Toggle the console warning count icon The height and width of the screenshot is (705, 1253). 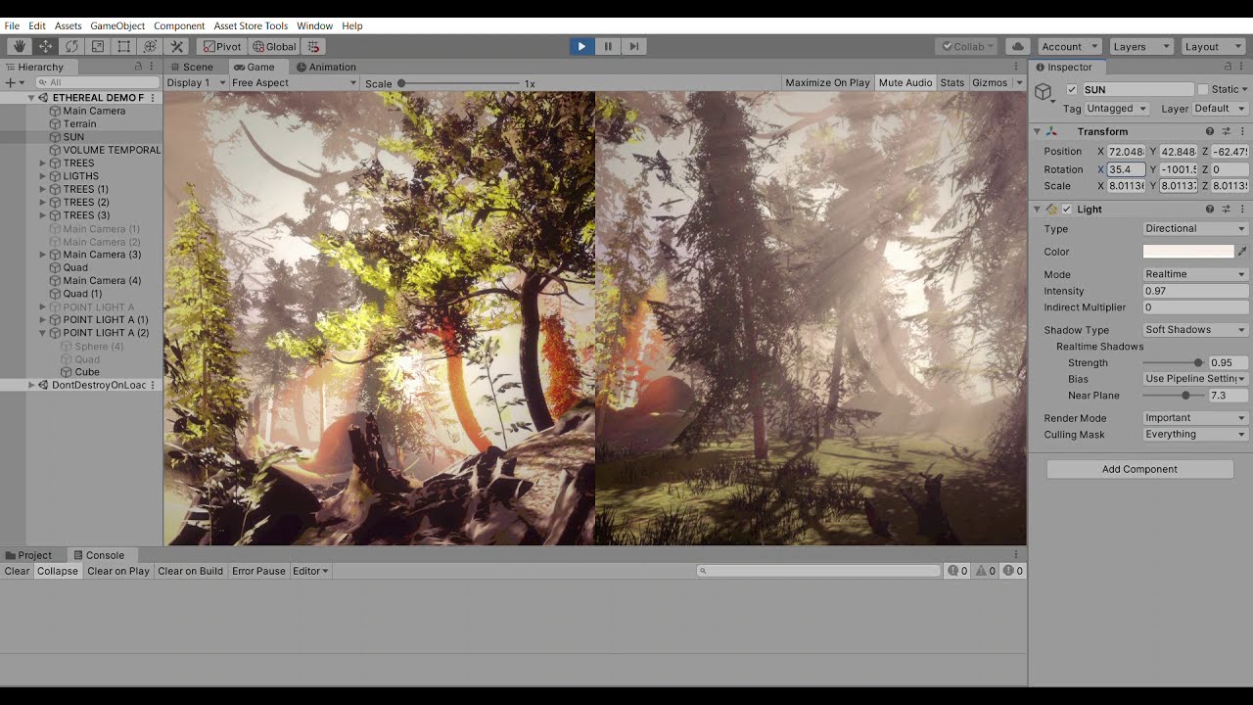point(985,571)
